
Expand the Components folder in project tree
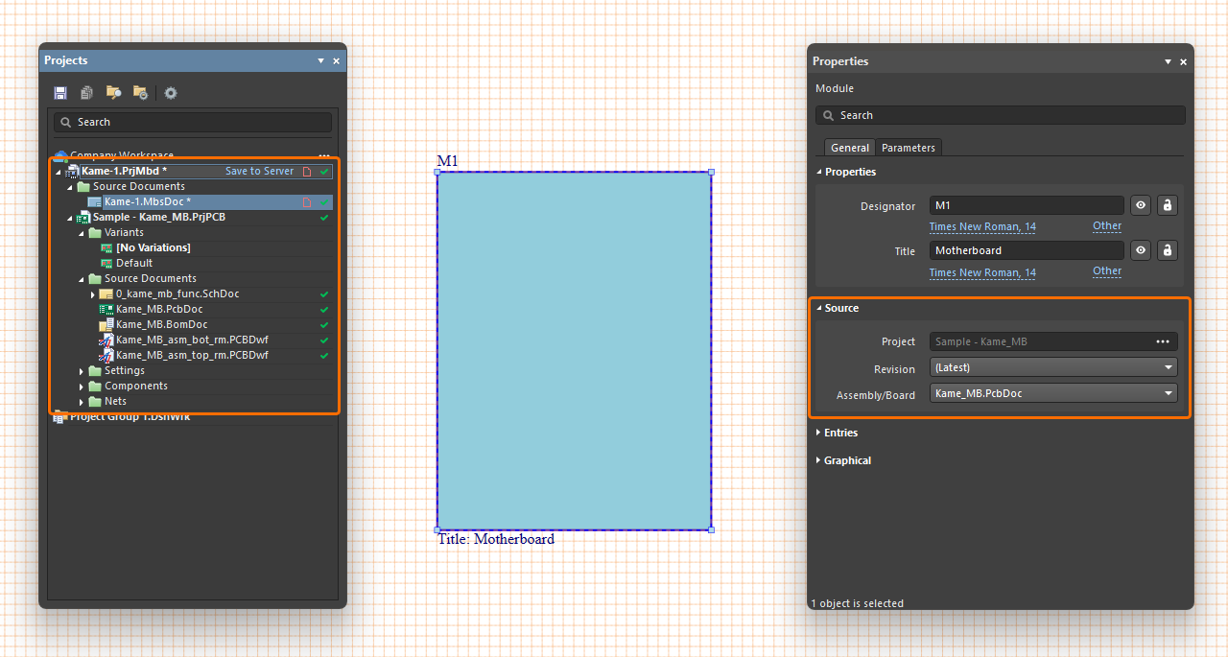click(x=82, y=387)
